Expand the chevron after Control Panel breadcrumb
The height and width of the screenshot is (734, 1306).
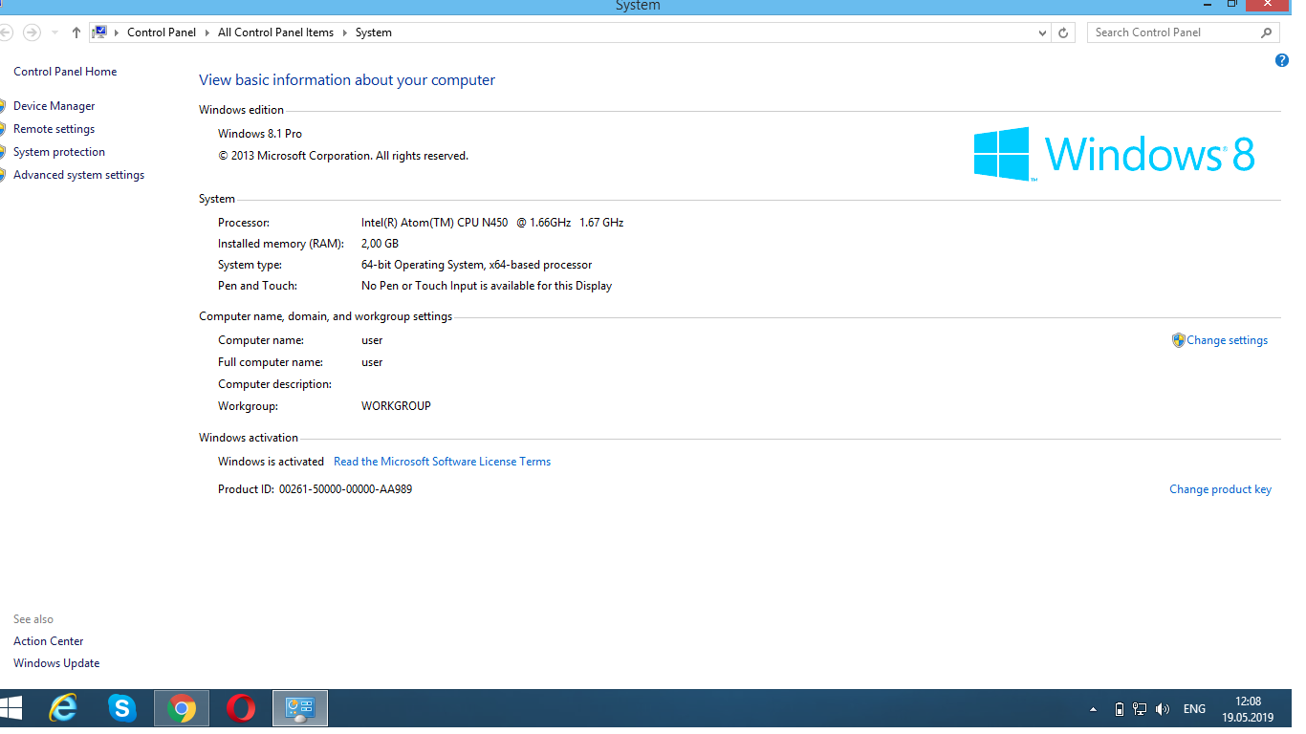(207, 32)
